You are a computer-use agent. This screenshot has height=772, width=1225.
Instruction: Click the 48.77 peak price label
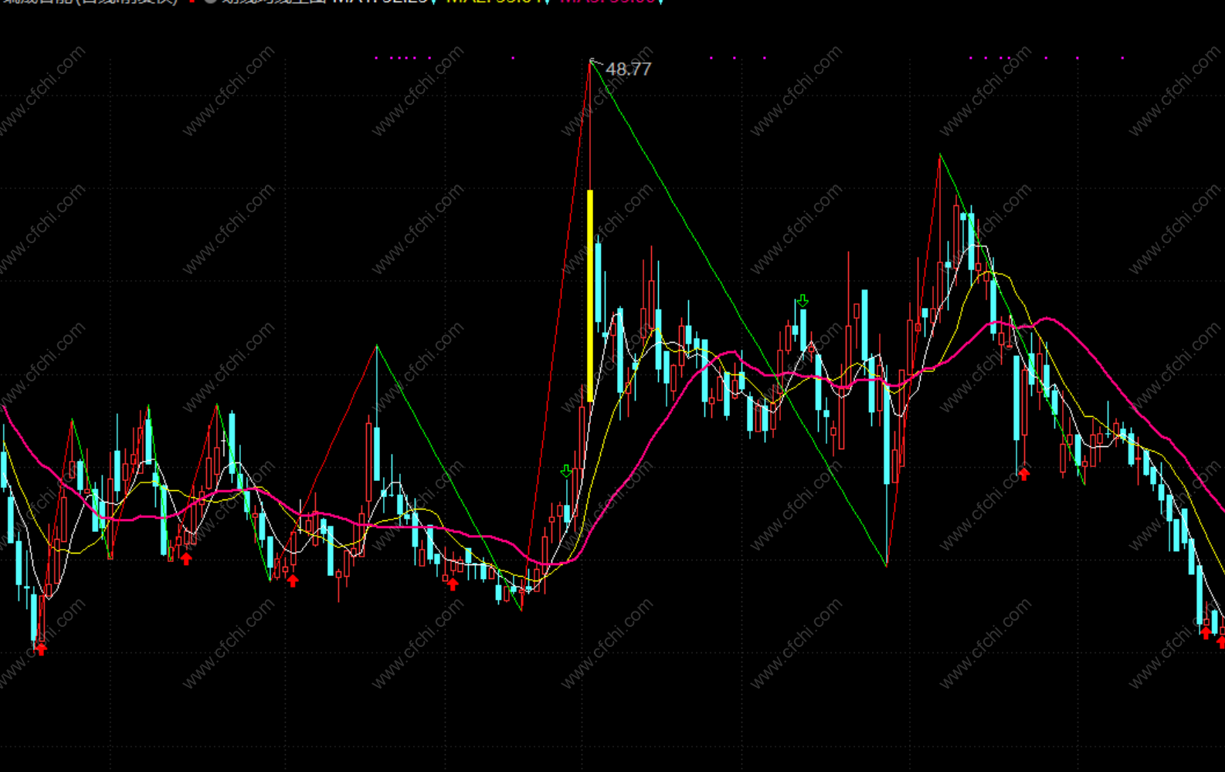point(628,69)
